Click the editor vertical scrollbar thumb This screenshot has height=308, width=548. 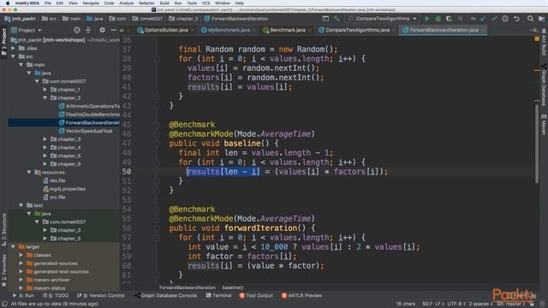(x=537, y=144)
